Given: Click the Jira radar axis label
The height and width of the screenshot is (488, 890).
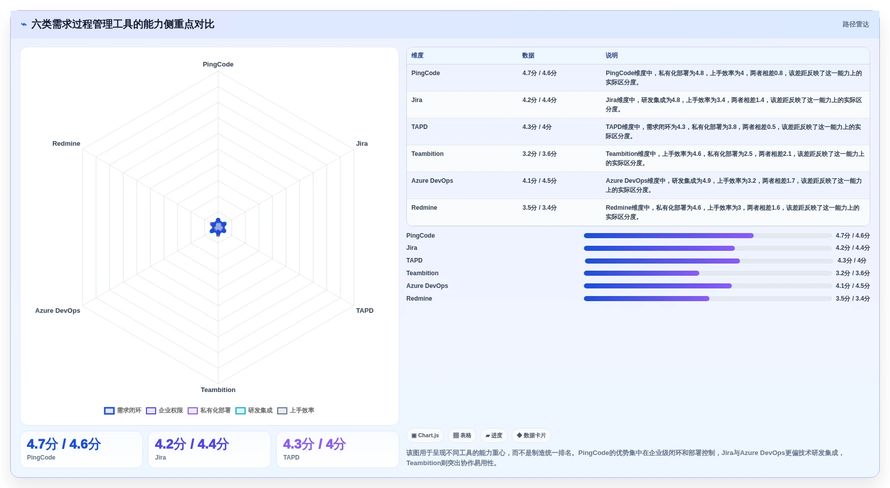Looking at the screenshot, I should [362, 144].
